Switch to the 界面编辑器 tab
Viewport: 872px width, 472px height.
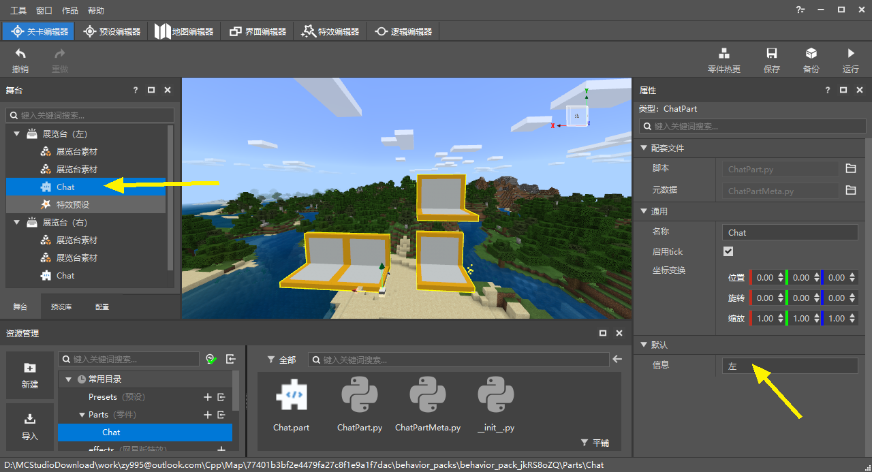258,31
